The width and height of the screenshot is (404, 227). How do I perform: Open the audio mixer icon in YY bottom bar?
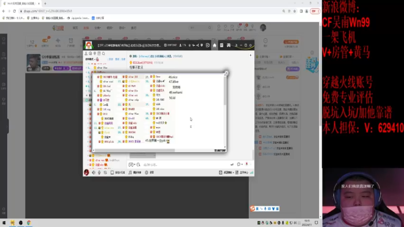pos(105,173)
